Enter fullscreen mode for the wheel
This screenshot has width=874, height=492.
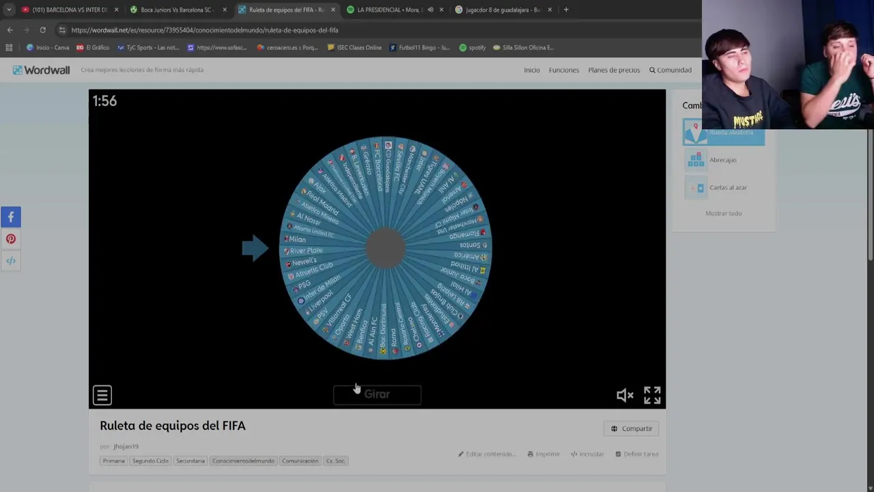pyautogui.click(x=652, y=395)
